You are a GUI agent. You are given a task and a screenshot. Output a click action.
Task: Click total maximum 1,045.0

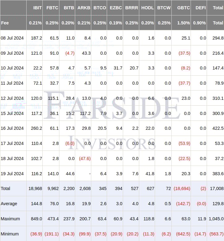coord(216,219)
